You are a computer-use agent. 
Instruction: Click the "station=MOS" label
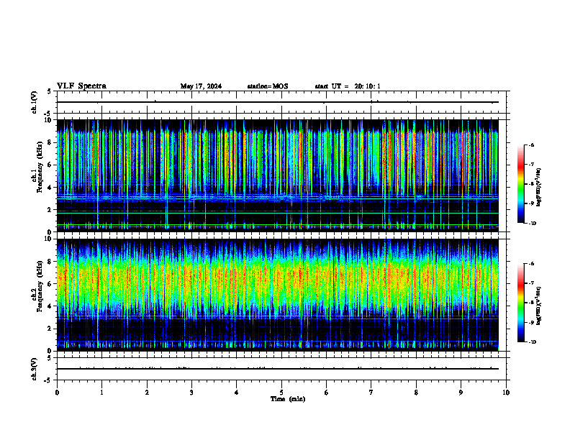[268, 86]
